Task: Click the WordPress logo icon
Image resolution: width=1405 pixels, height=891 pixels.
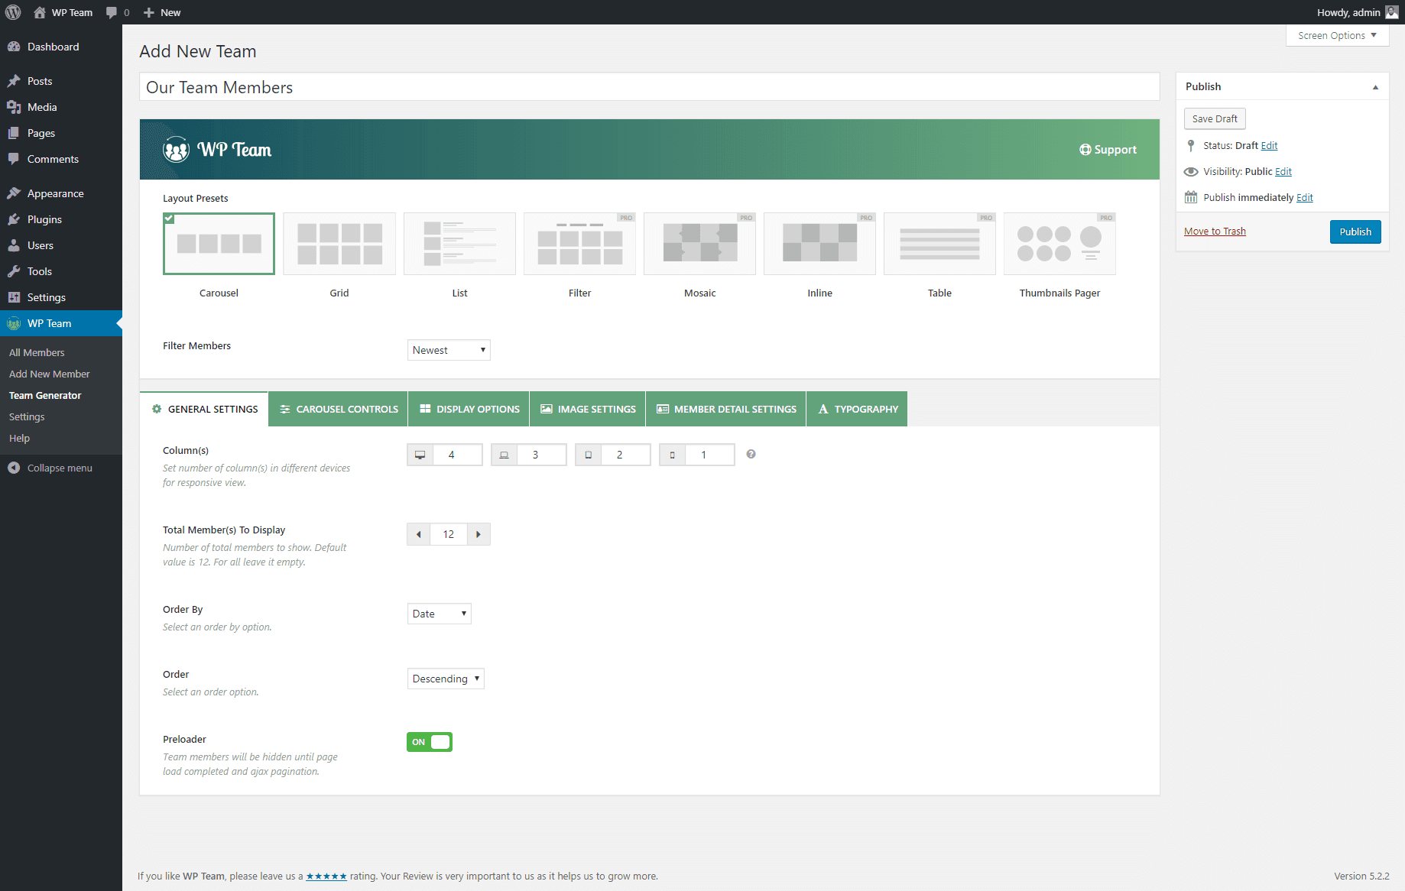Action: [x=13, y=12]
